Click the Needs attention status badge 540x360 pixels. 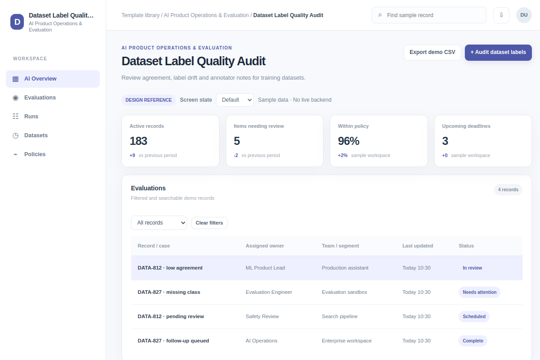click(x=480, y=292)
